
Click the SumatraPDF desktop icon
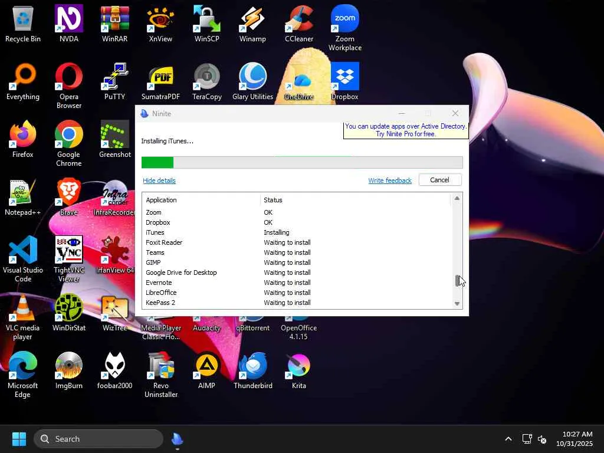click(x=160, y=81)
